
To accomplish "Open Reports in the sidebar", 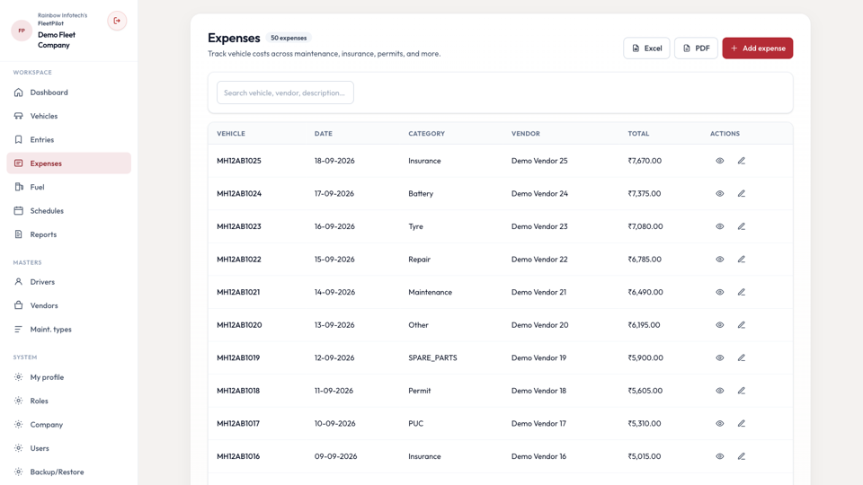I will (69, 234).
